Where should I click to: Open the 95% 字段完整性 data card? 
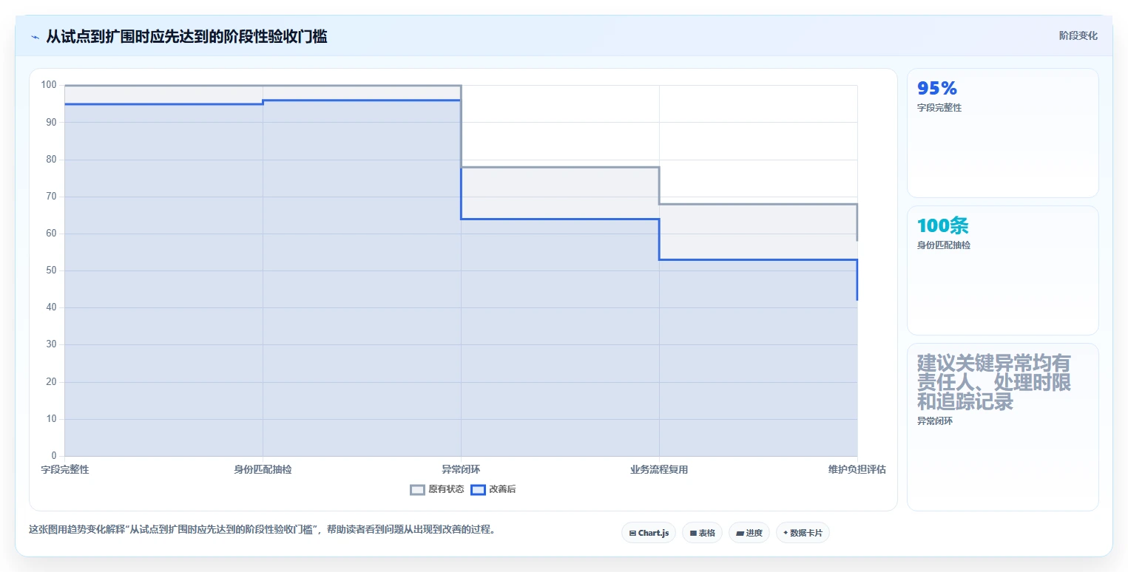[x=1002, y=133]
